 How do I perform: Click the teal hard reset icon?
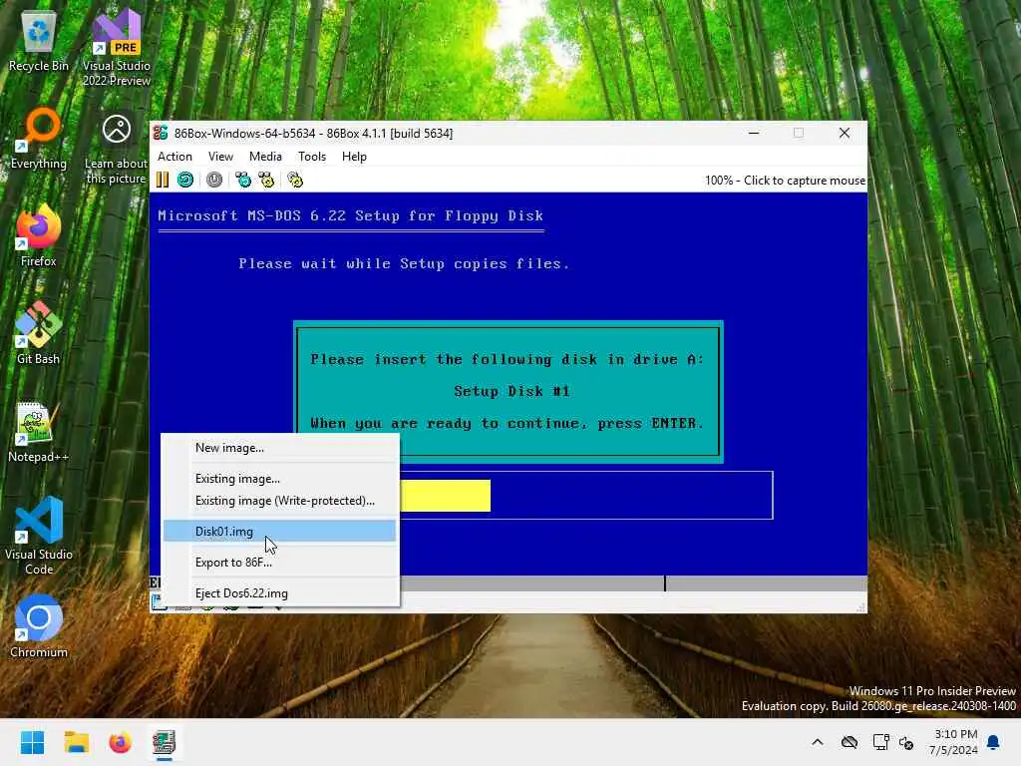pos(185,180)
